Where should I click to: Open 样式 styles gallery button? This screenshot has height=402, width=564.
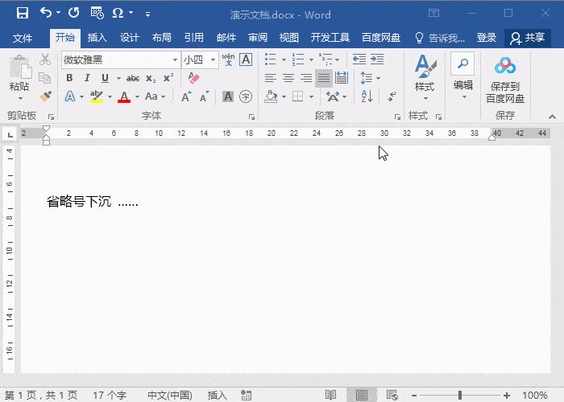click(x=425, y=77)
